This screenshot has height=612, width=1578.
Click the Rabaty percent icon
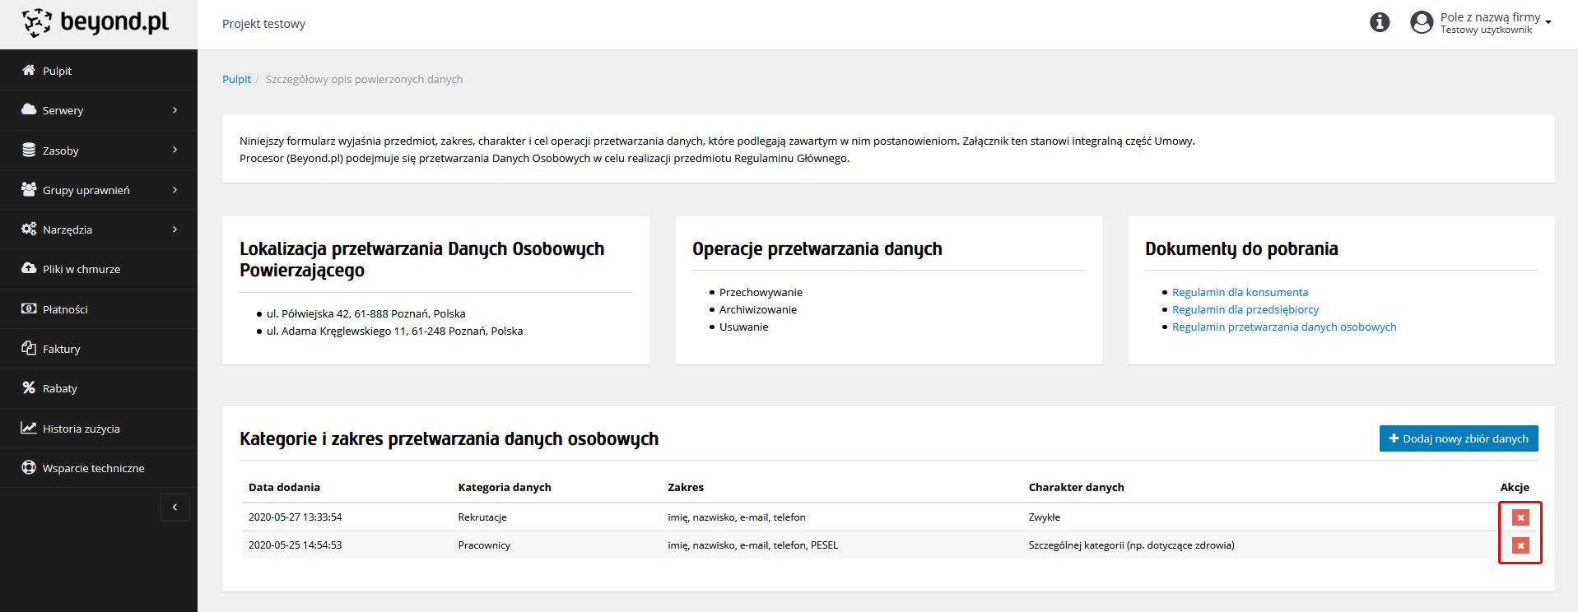[29, 387]
